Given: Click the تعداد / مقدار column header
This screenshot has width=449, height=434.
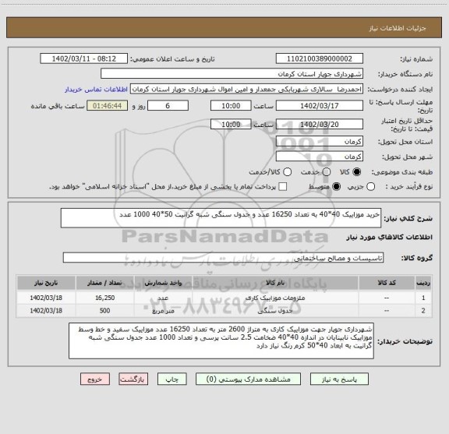Looking at the screenshot, I should (x=104, y=283).
